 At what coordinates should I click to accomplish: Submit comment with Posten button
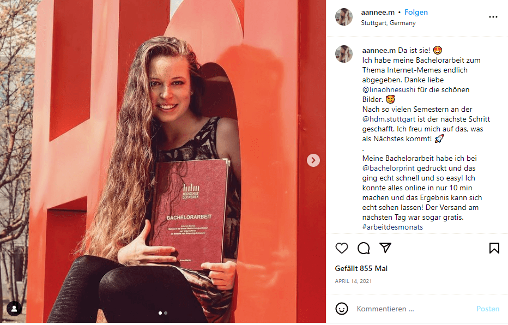coord(488,309)
